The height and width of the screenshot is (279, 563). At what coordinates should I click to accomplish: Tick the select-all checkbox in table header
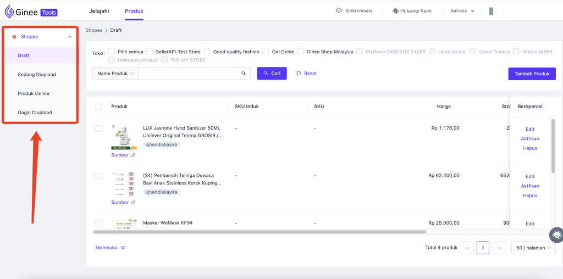point(99,107)
